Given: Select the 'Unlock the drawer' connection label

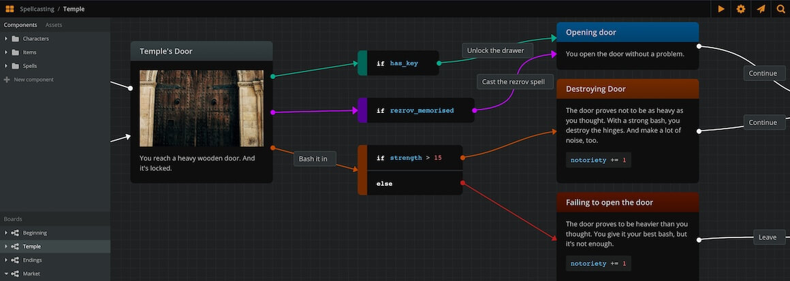Looking at the screenshot, I should 495,50.
